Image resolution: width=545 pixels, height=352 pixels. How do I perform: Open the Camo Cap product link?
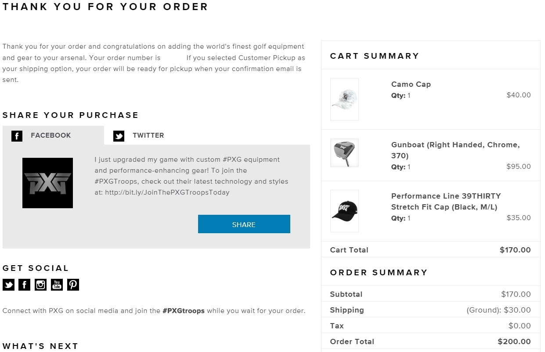point(411,84)
